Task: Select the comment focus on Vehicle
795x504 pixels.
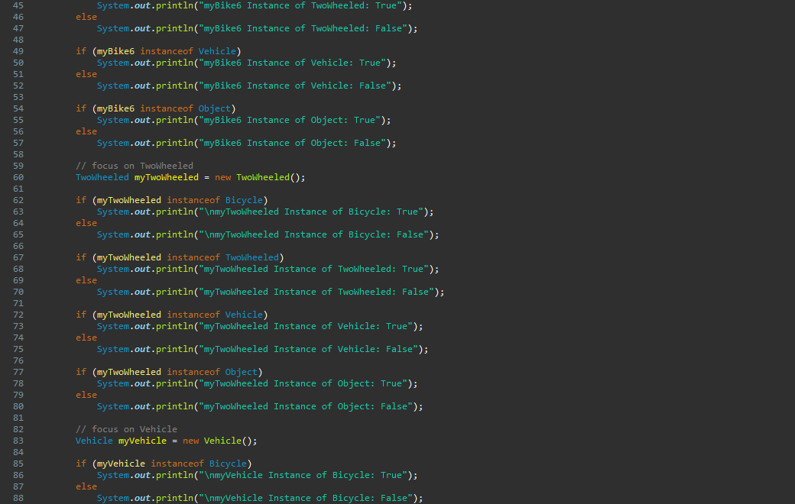Action: 128,428
